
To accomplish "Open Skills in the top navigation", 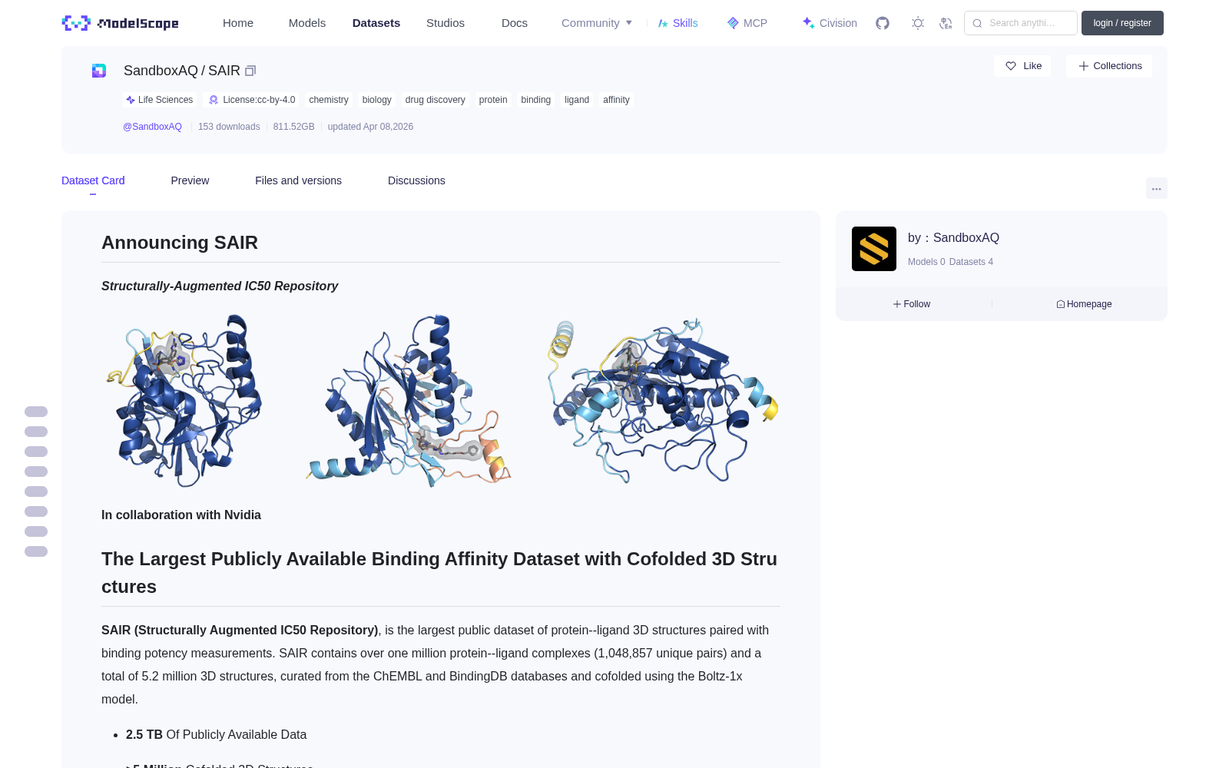I will pyautogui.click(x=678, y=23).
